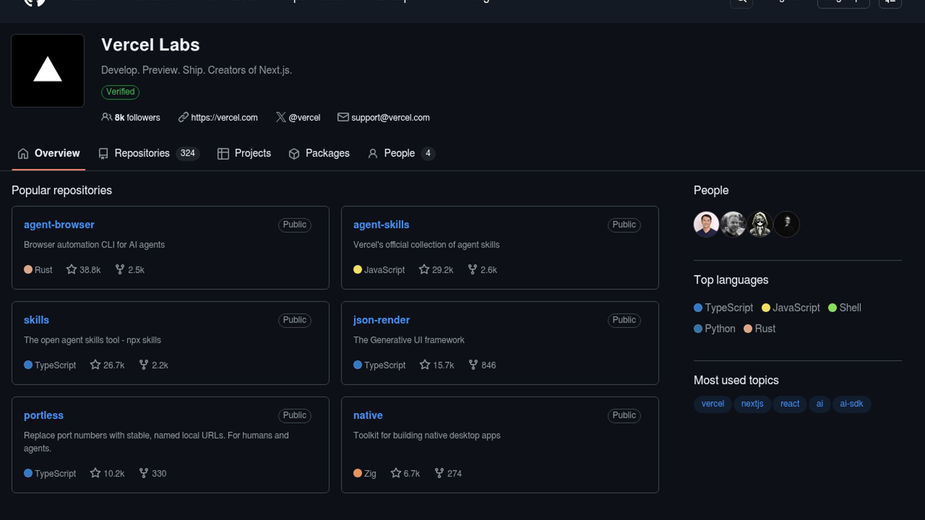Click the Verified badge
Image resolution: width=925 pixels, height=520 pixels.
point(120,91)
